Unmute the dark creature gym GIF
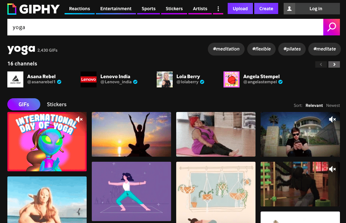The width and height of the screenshot is (346, 223). click(x=332, y=169)
